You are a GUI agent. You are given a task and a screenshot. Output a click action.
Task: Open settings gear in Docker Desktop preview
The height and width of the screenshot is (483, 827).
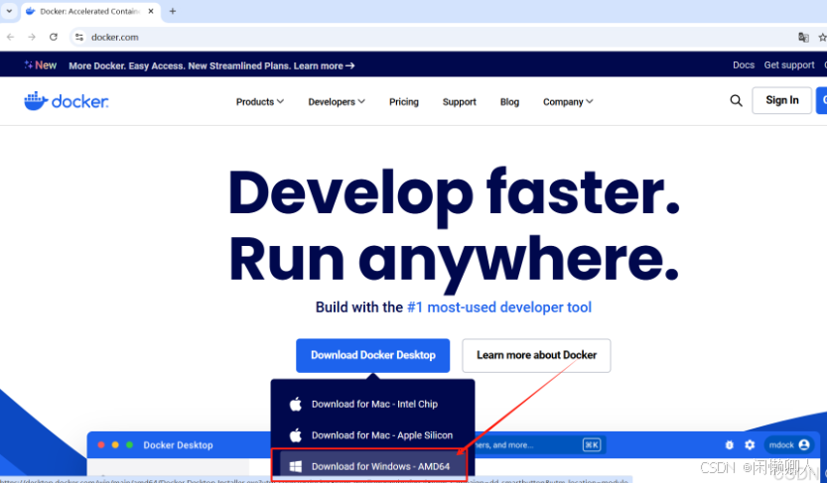click(x=750, y=445)
